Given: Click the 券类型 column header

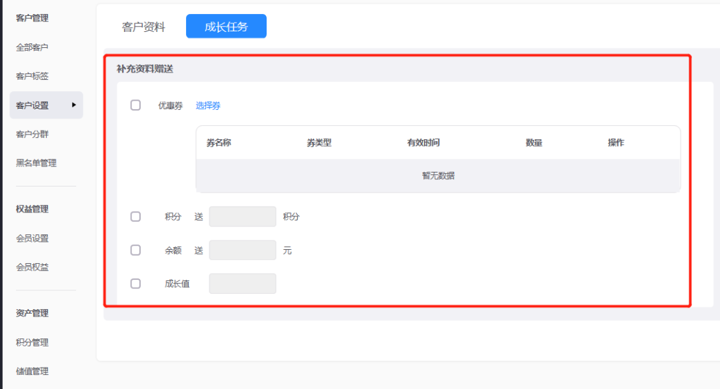Looking at the screenshot, I should tap(319, 143).
